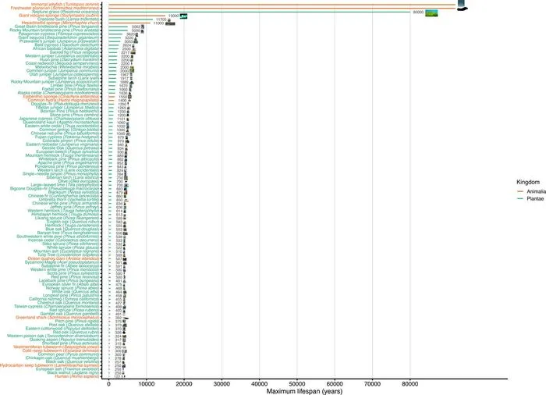The image size is (546, 395).
Task: Click the Greenland shark silhouette icon
Action: click(126, 318)
